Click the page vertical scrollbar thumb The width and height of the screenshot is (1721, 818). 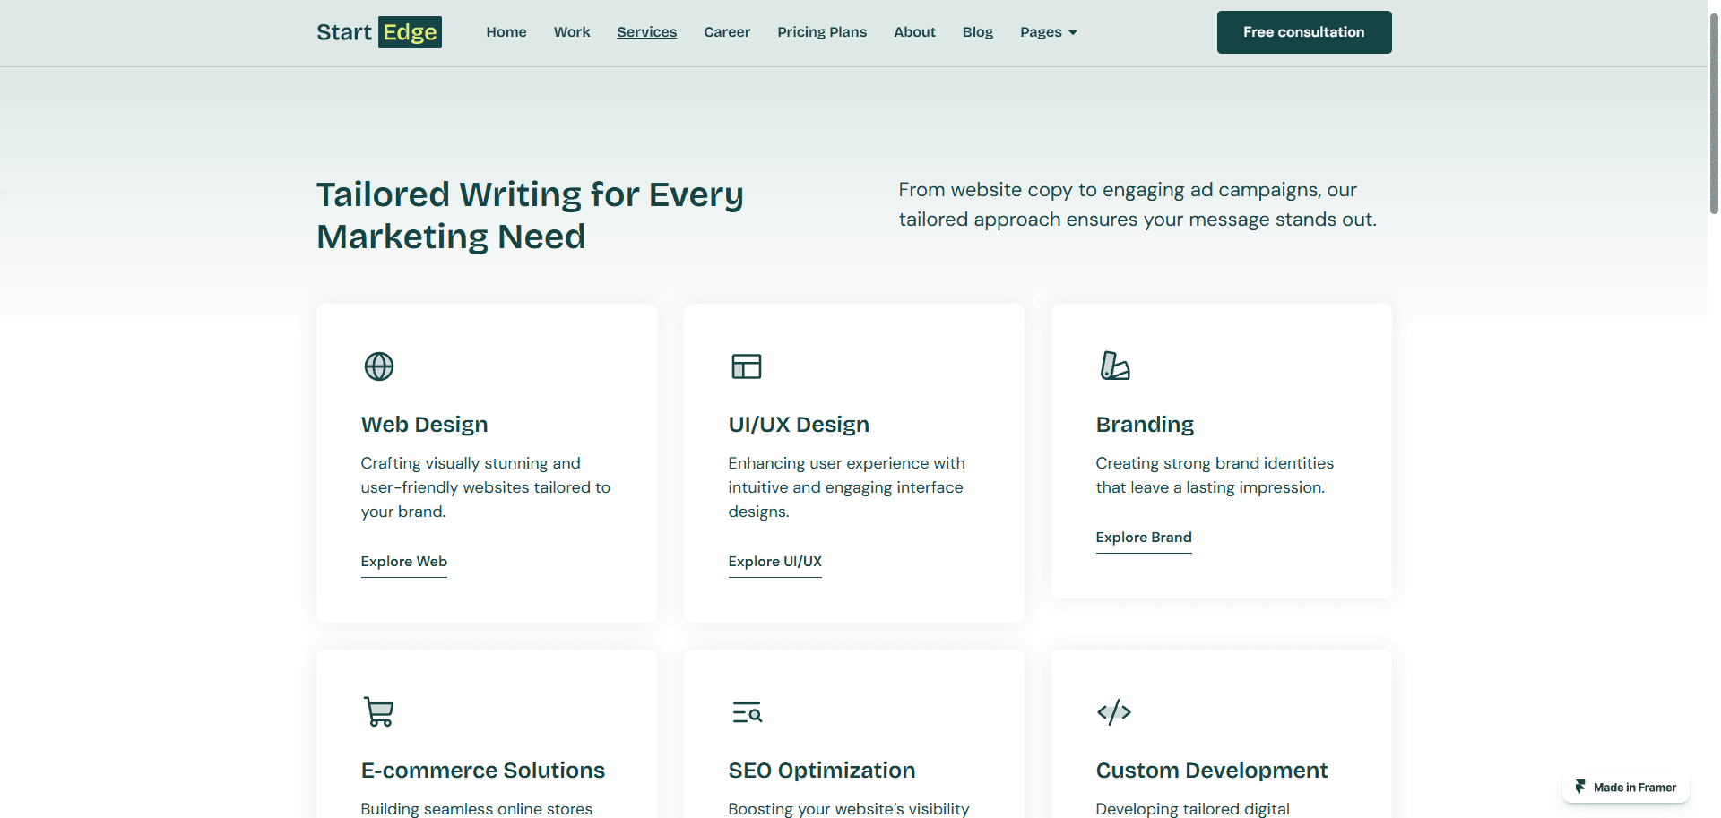click(x=1714, y=112)
